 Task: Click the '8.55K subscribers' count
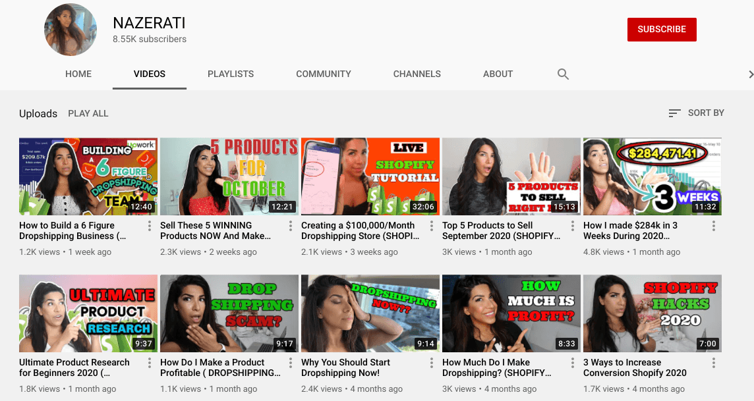(150, 40)
